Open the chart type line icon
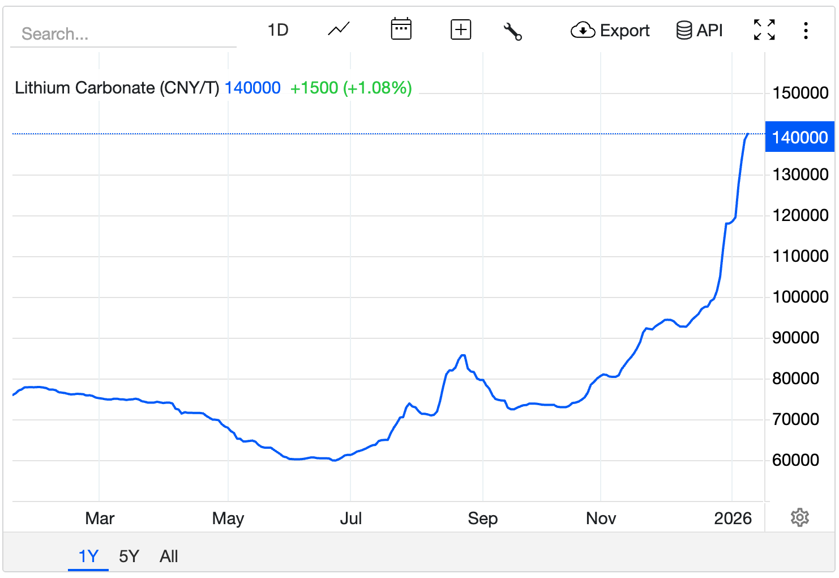This screenshot has height=578, width=839. 339,29
